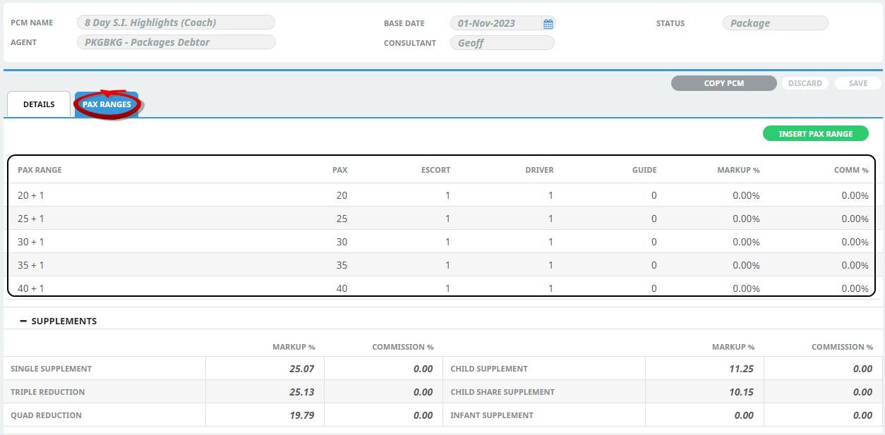885x435 pixels.
Task: Click the TRIPLE REDUCTION label
Action: (47, 392)
